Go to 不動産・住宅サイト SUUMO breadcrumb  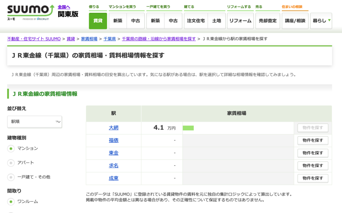tap(34, 39)
